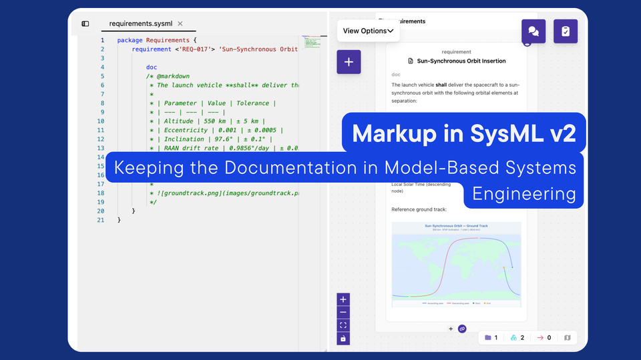The image size is (641, 360).
Task: Toggle the canvas lock icon
Action: pyautogui.click(x=343, y=339)
